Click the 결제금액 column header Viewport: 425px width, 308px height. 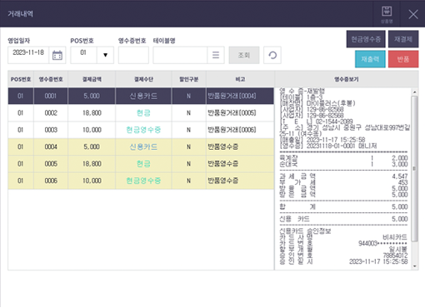coord(92,79)
